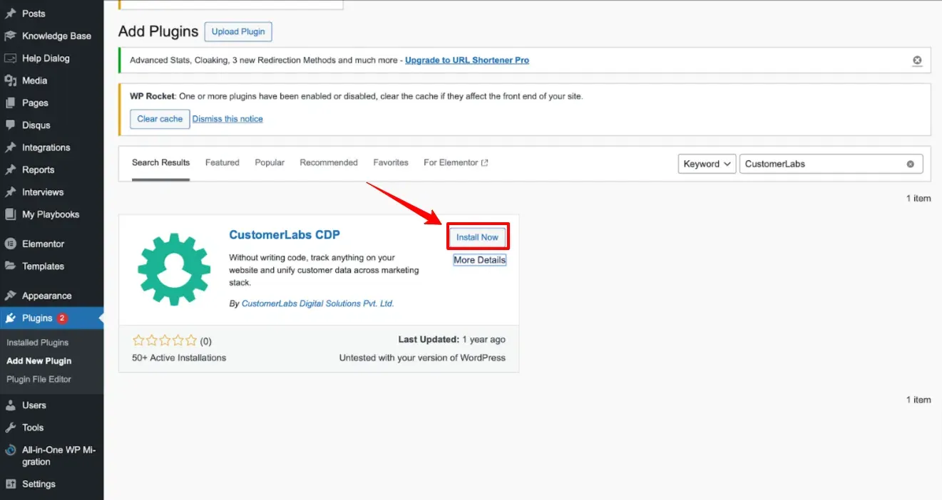The height and width of the screenshot is (500, 942).
Task: Click Install Now for CustomerLabs CDP
Action: click(x=478, y=237)
